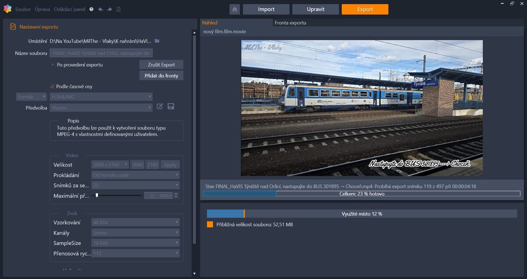Open the document log icon in toolbar
The width and height of the screenshot is (527, 279).
119,9
